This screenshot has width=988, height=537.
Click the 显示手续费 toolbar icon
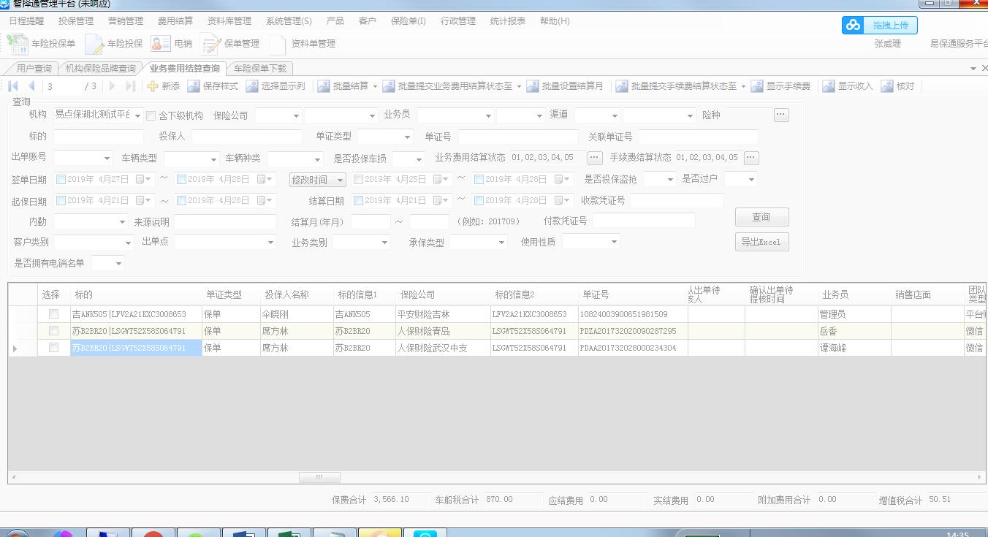tap(756, 86)
